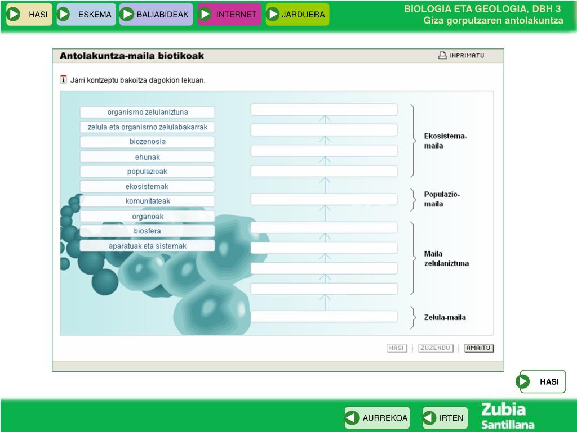Switch to the INTERNET tab label
577x432 pixels.
(236, 15)
